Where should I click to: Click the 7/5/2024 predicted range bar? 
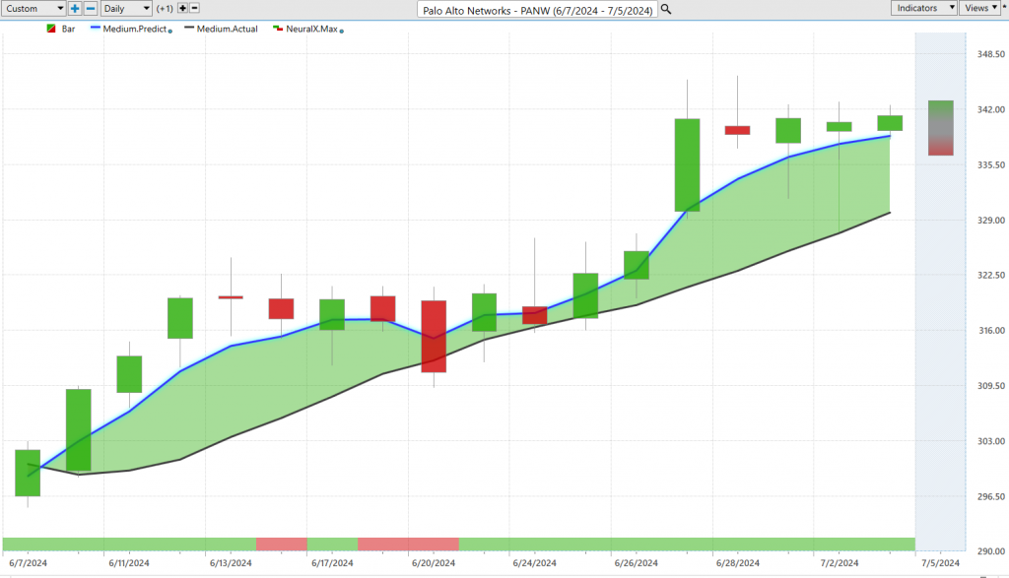click(940, 128)
